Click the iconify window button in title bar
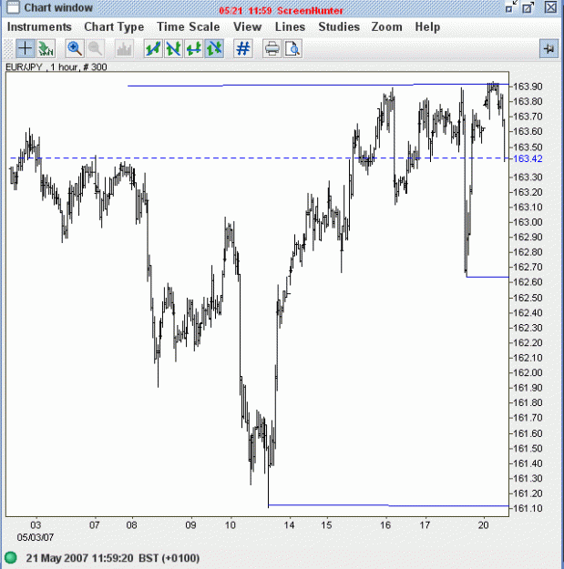 click(511, 7)
